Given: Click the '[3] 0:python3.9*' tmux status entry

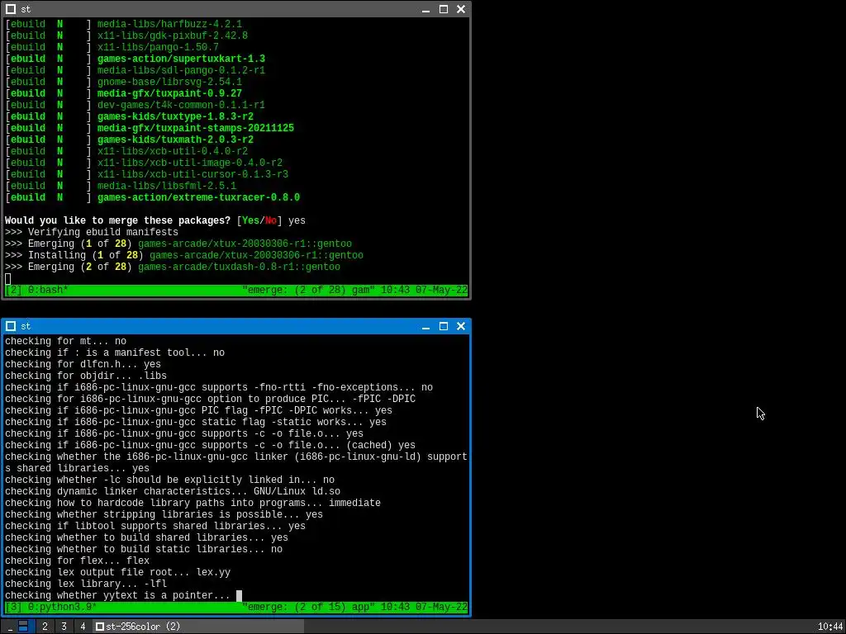Looking at the screenshot, I should (x=51, y=607).
